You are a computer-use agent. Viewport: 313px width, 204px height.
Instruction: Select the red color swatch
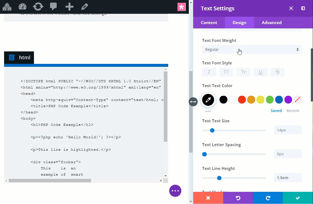coord(242,100)
